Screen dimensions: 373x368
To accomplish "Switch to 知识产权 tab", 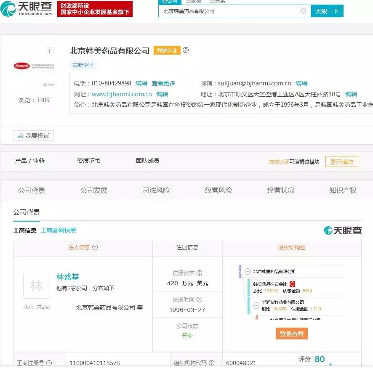I will [343, 190].
